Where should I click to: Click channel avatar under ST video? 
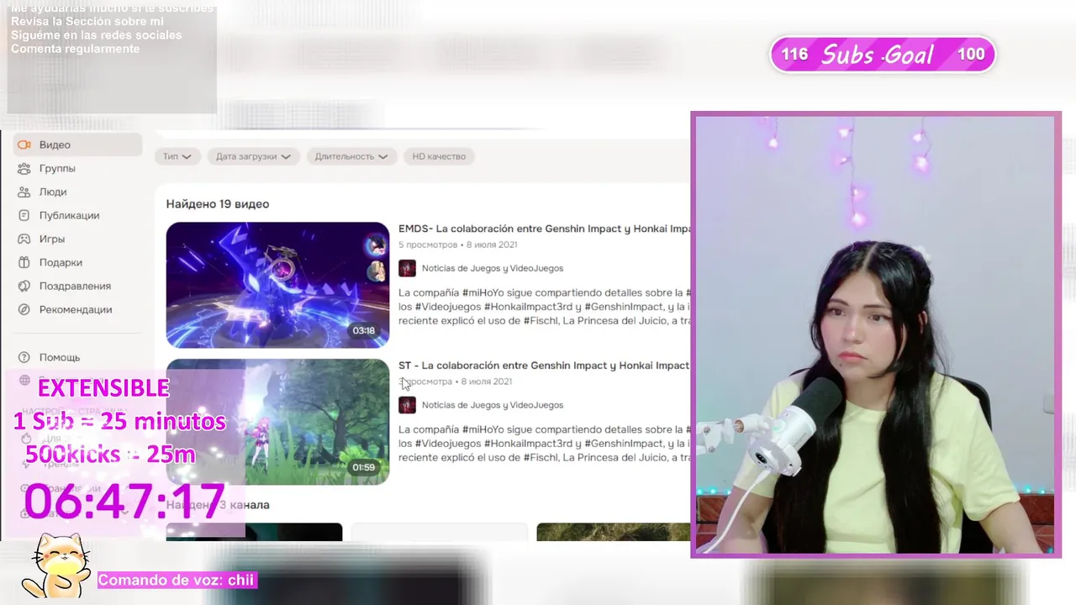(407, 405)
